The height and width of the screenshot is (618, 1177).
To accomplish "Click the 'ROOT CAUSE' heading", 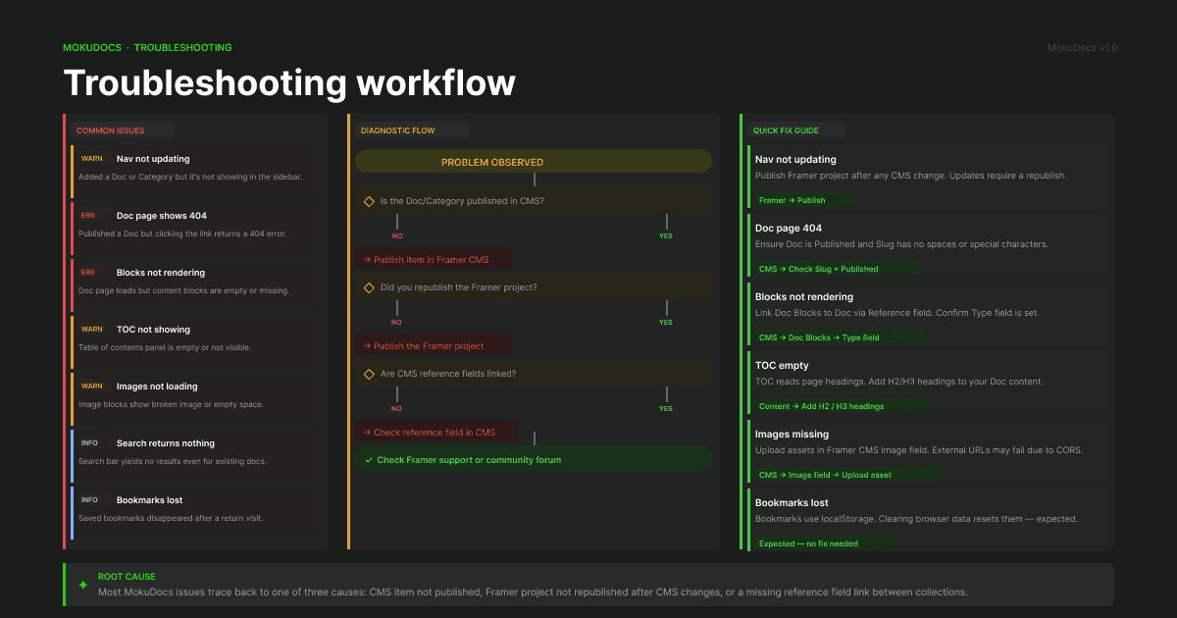I will tap(127, 577).
